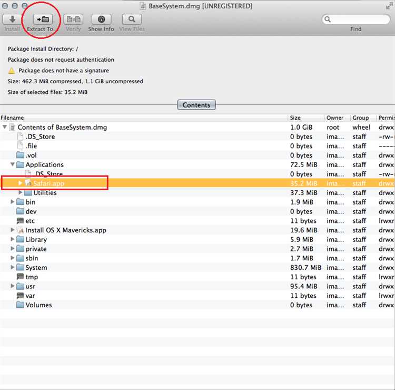Click the View Files magnifier icon
The image size is (395, 390).
132,19
